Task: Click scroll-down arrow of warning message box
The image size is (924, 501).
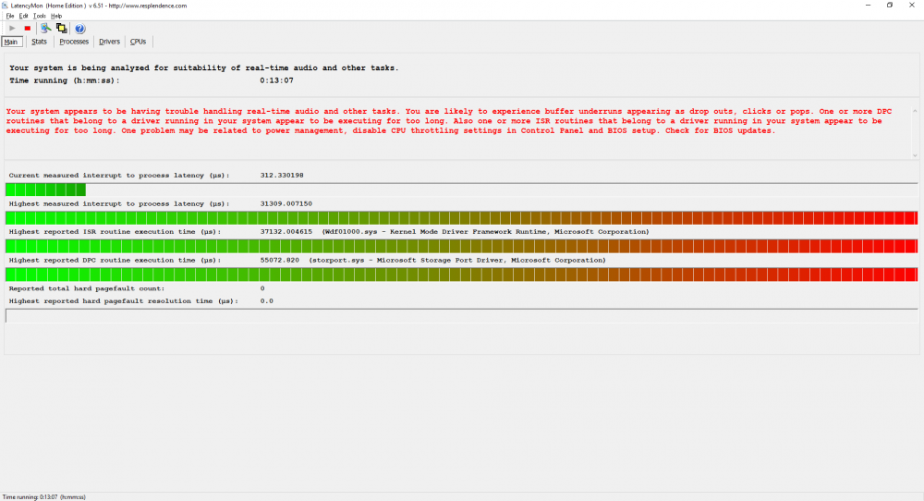Action: [x=915, y=155]
